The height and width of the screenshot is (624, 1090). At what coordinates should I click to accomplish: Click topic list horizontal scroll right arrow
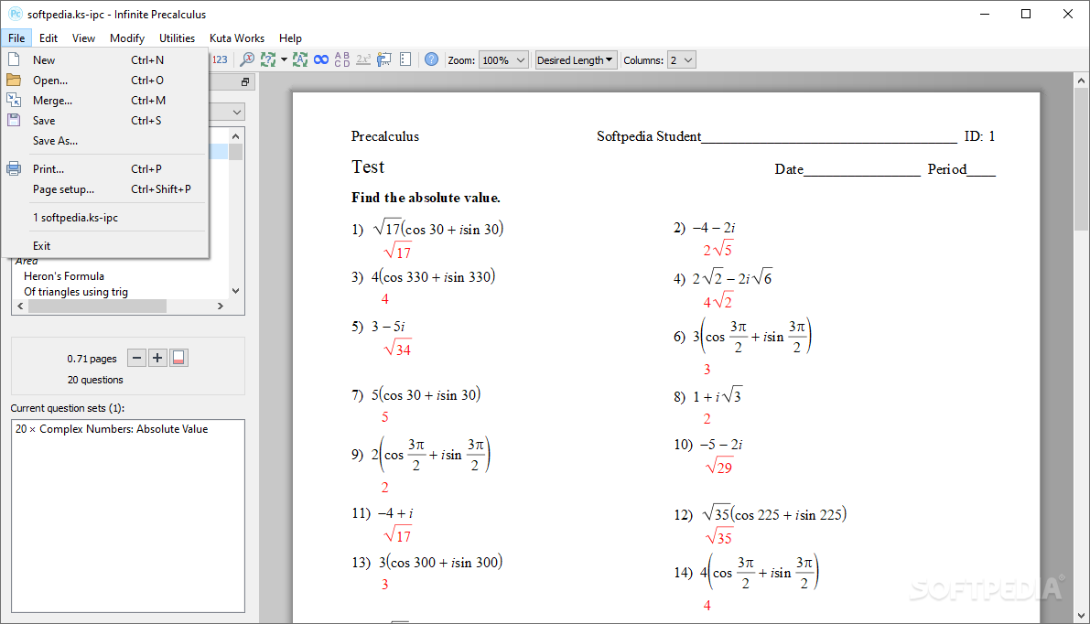click(x=221, y=306)
